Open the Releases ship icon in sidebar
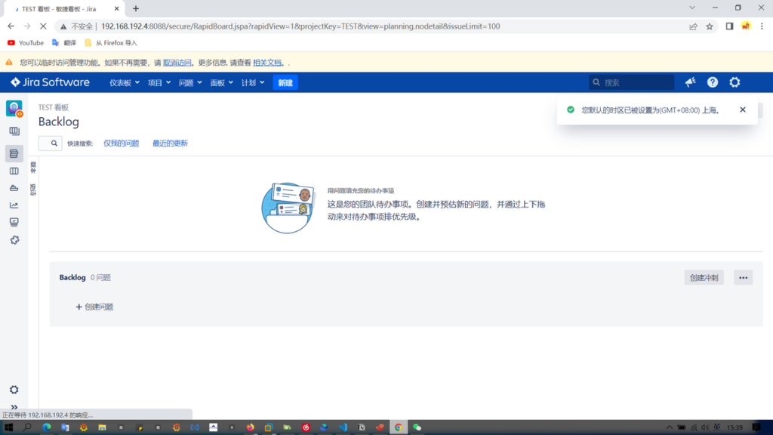Viewport: 773px width, 435px height. 14,188
